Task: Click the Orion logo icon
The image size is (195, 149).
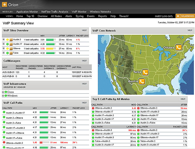Action: pos(5,5)
